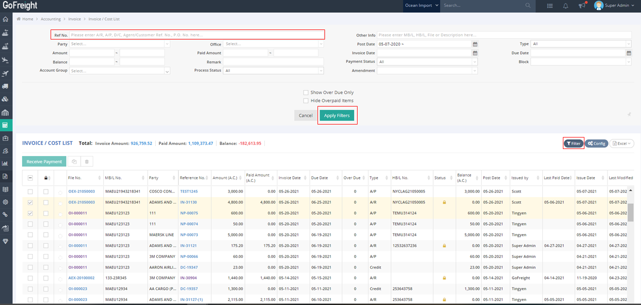The width and height of the screenshot is (641, 305).
Task: Click the Apply Filters button
Action: [337, 115]
